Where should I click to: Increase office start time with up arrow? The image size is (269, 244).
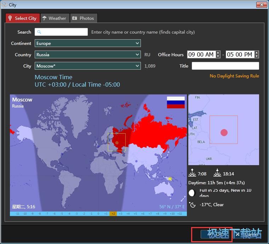click(218, 53)
